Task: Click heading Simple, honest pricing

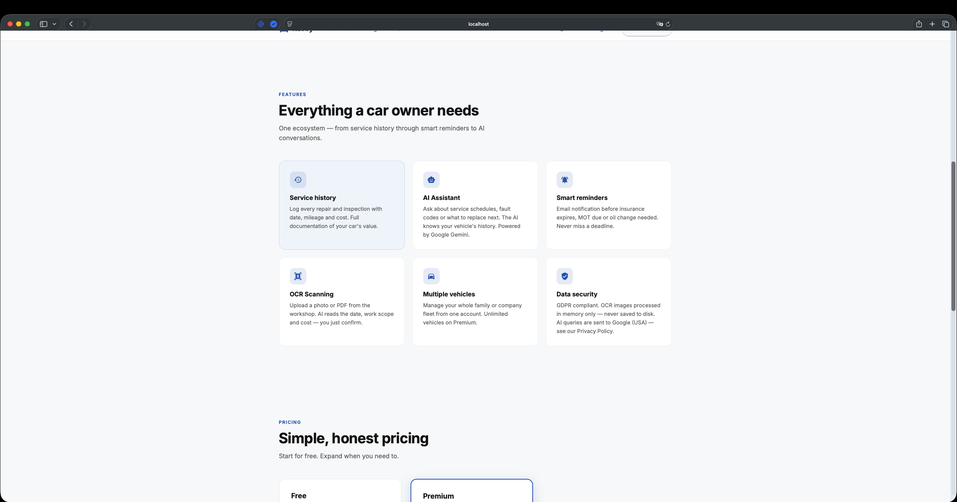Action: click(x=353, y=438)
